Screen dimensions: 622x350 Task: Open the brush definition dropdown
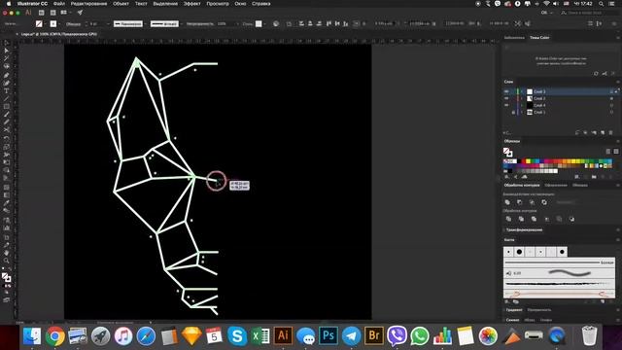182,23
